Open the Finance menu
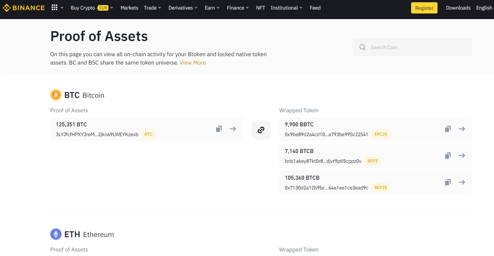 click(x=235, y=8)
